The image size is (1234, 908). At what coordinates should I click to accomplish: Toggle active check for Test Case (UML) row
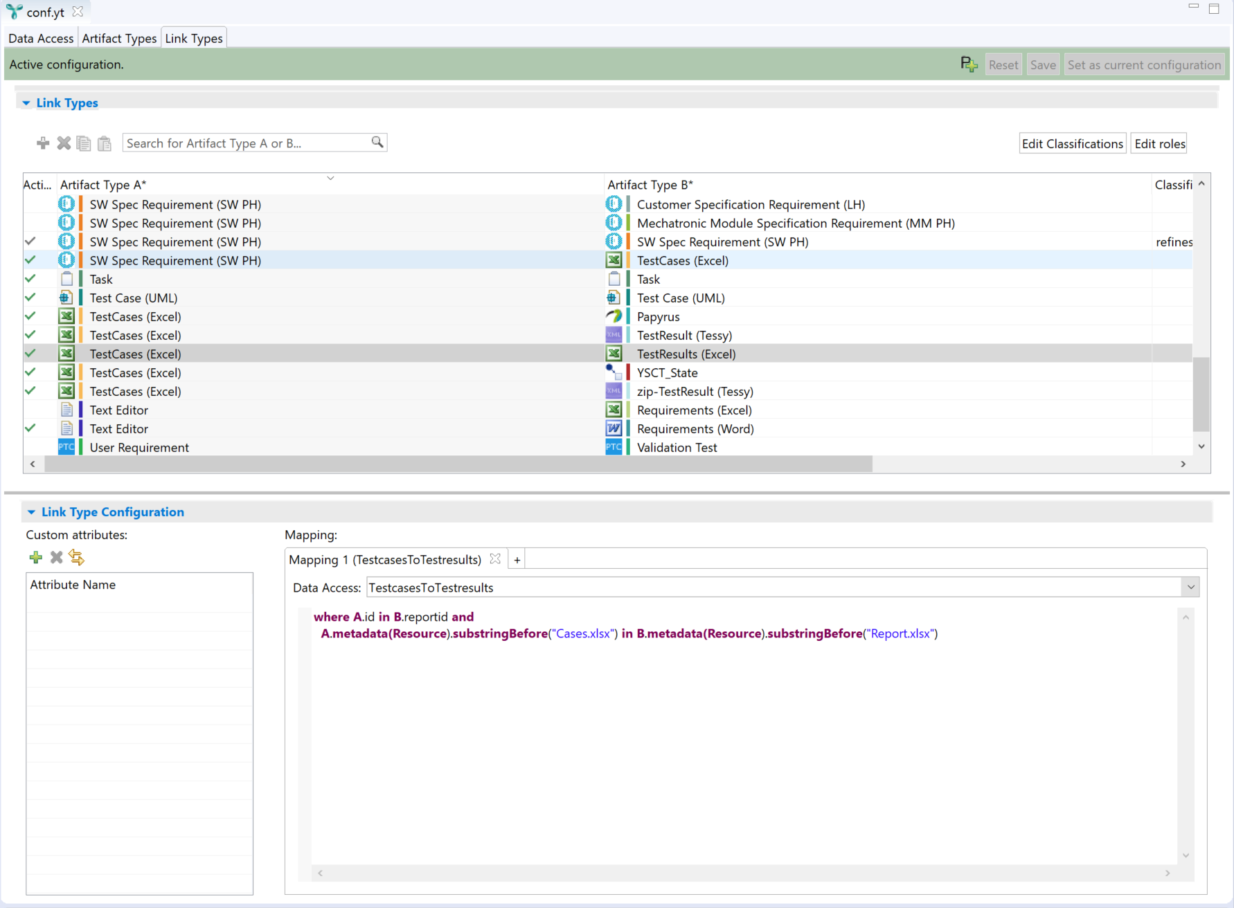tap(30, 298)
